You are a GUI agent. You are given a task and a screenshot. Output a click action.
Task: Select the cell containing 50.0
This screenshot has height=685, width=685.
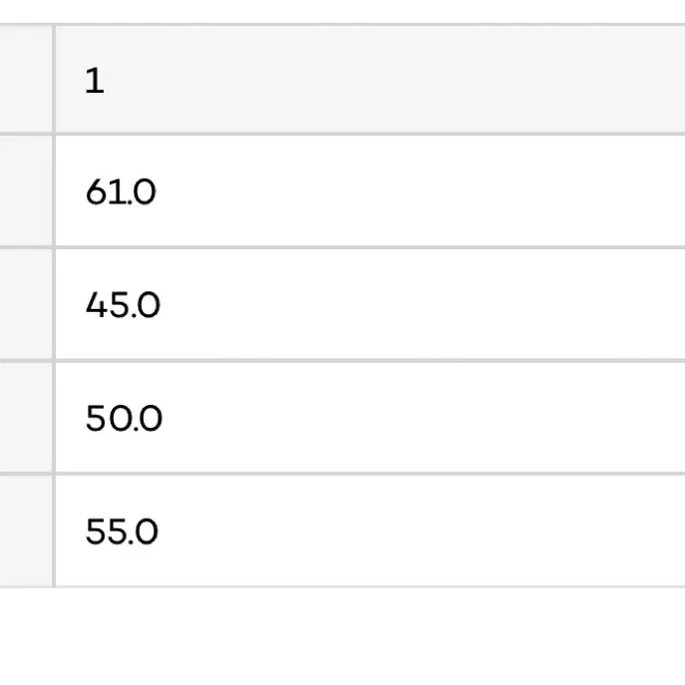click(371, 417)
